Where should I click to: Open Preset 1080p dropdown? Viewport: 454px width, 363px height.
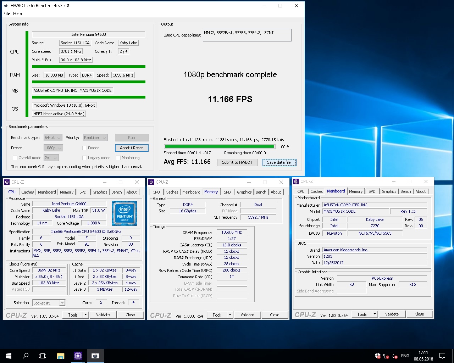(x=53, y=148)
